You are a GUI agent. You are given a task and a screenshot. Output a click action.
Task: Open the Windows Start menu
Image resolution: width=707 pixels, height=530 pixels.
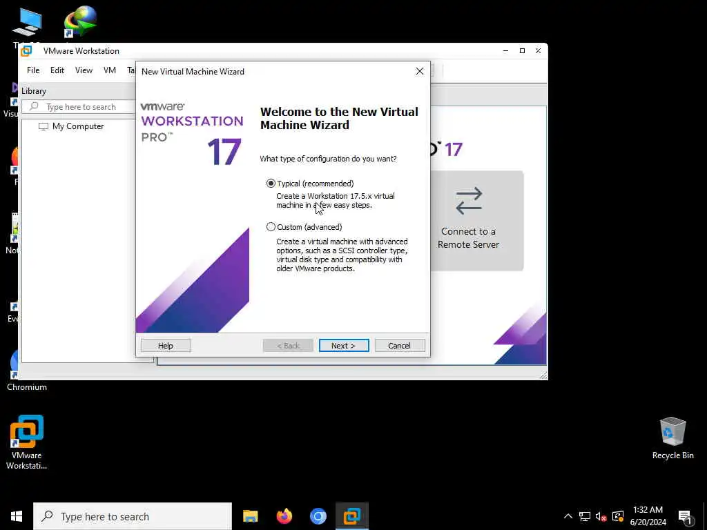pyautogui.click(x=17, y=516)
